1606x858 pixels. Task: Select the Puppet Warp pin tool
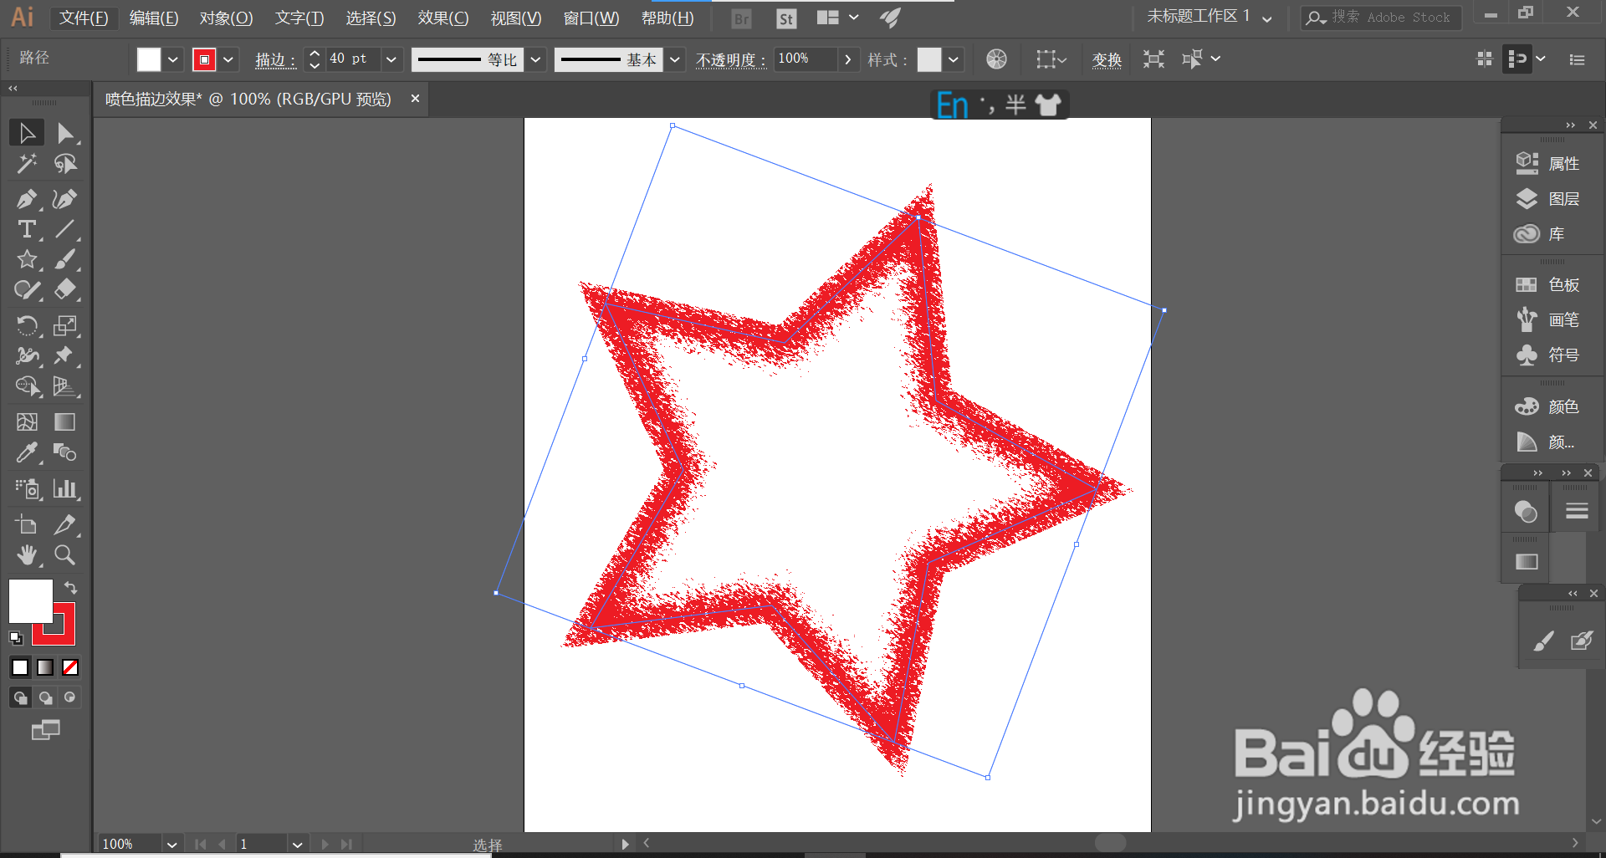pos(65,355)
